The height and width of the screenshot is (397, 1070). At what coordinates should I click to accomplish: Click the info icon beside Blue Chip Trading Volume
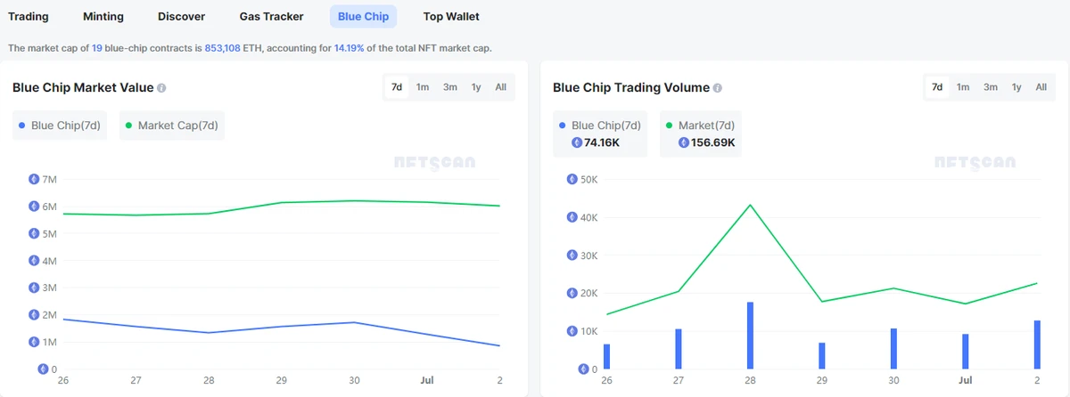pyautogui.click(x=718, y=88)
